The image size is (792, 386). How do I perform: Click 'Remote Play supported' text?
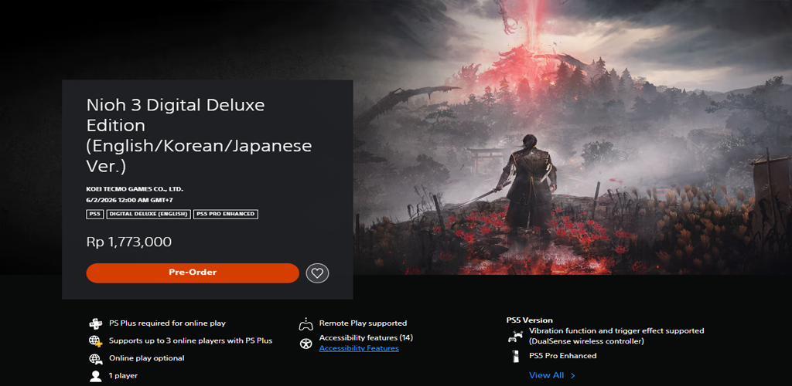(363, 323)
